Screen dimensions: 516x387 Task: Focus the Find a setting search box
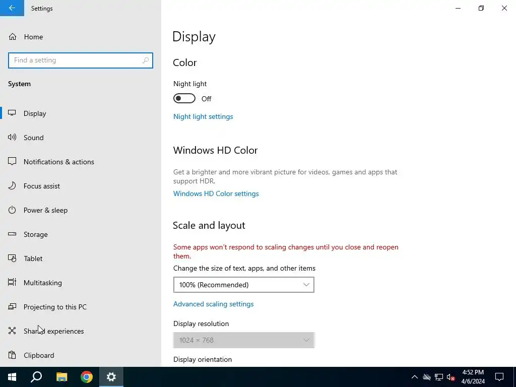pyautogui.click(x=81, y=60)
